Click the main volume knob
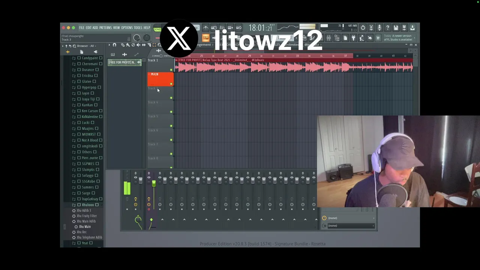The image size is (480, 270). (137, 38)
